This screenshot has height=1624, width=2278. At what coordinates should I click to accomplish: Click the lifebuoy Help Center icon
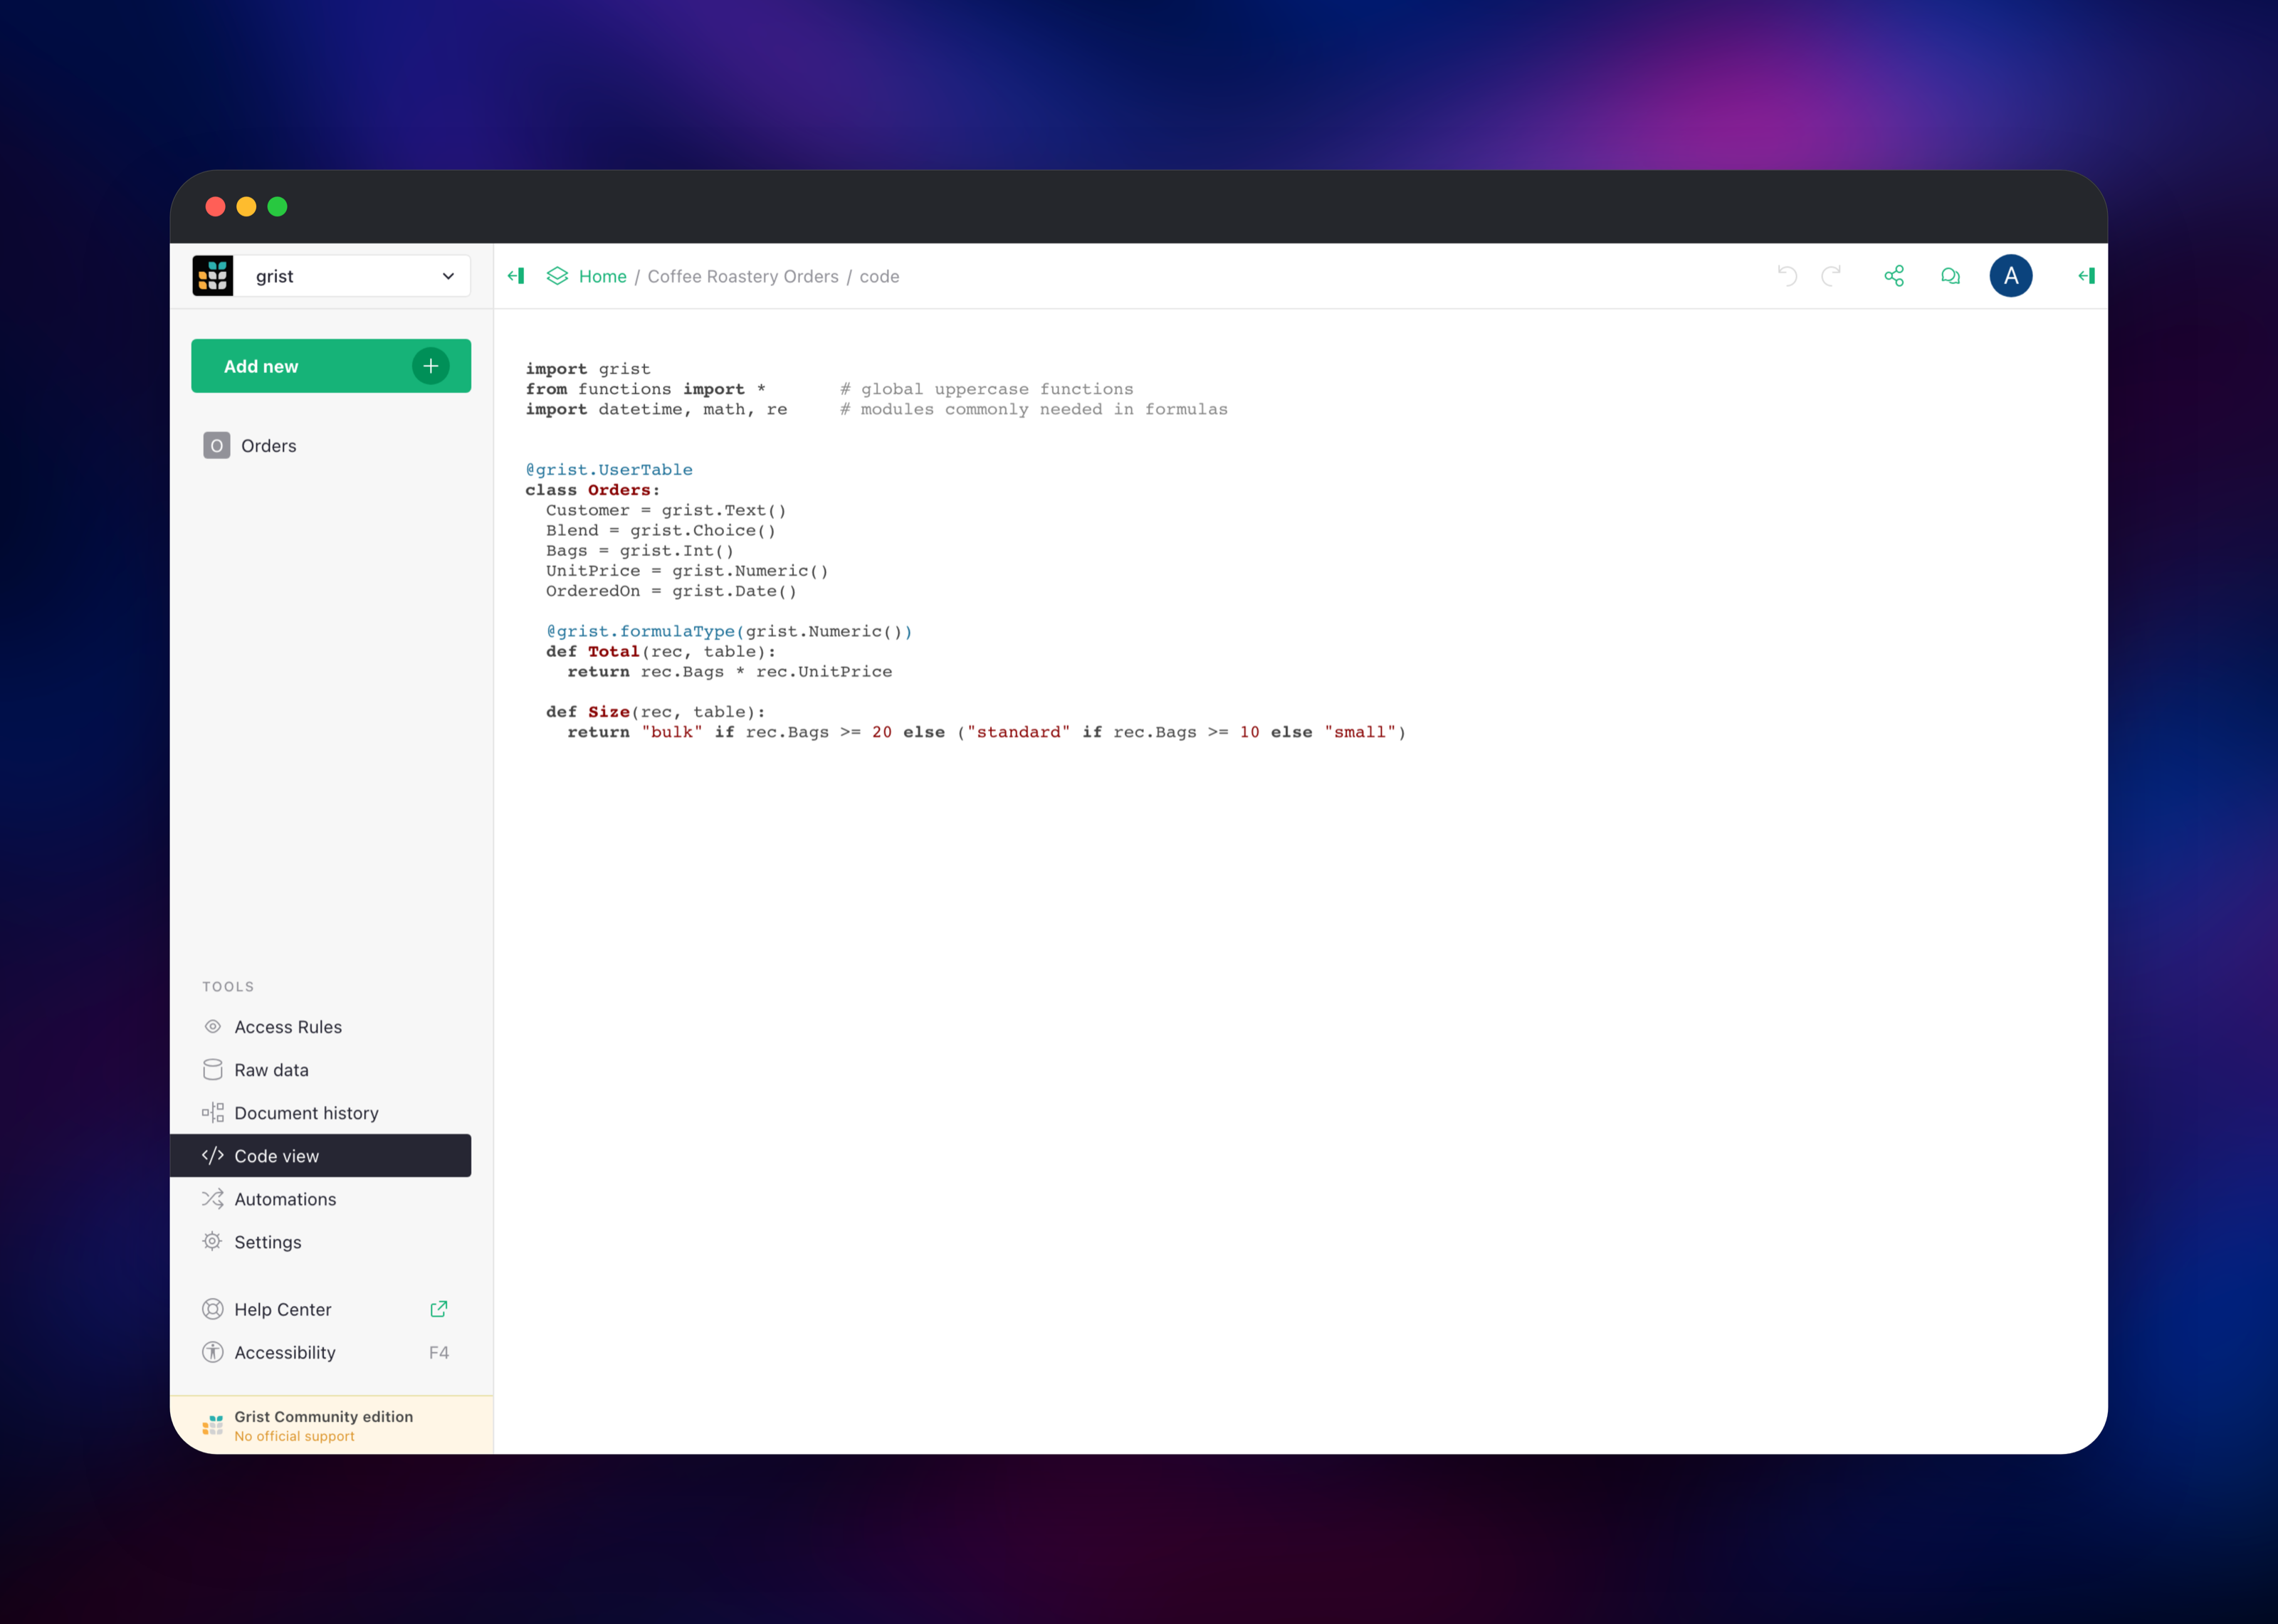pyautogui.click(x=212, y=1309)
